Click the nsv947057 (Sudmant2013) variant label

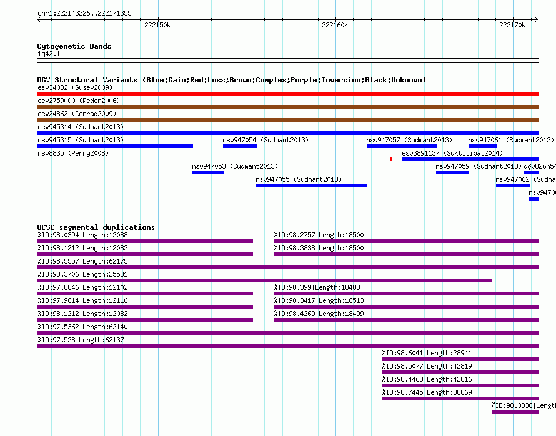409,140
